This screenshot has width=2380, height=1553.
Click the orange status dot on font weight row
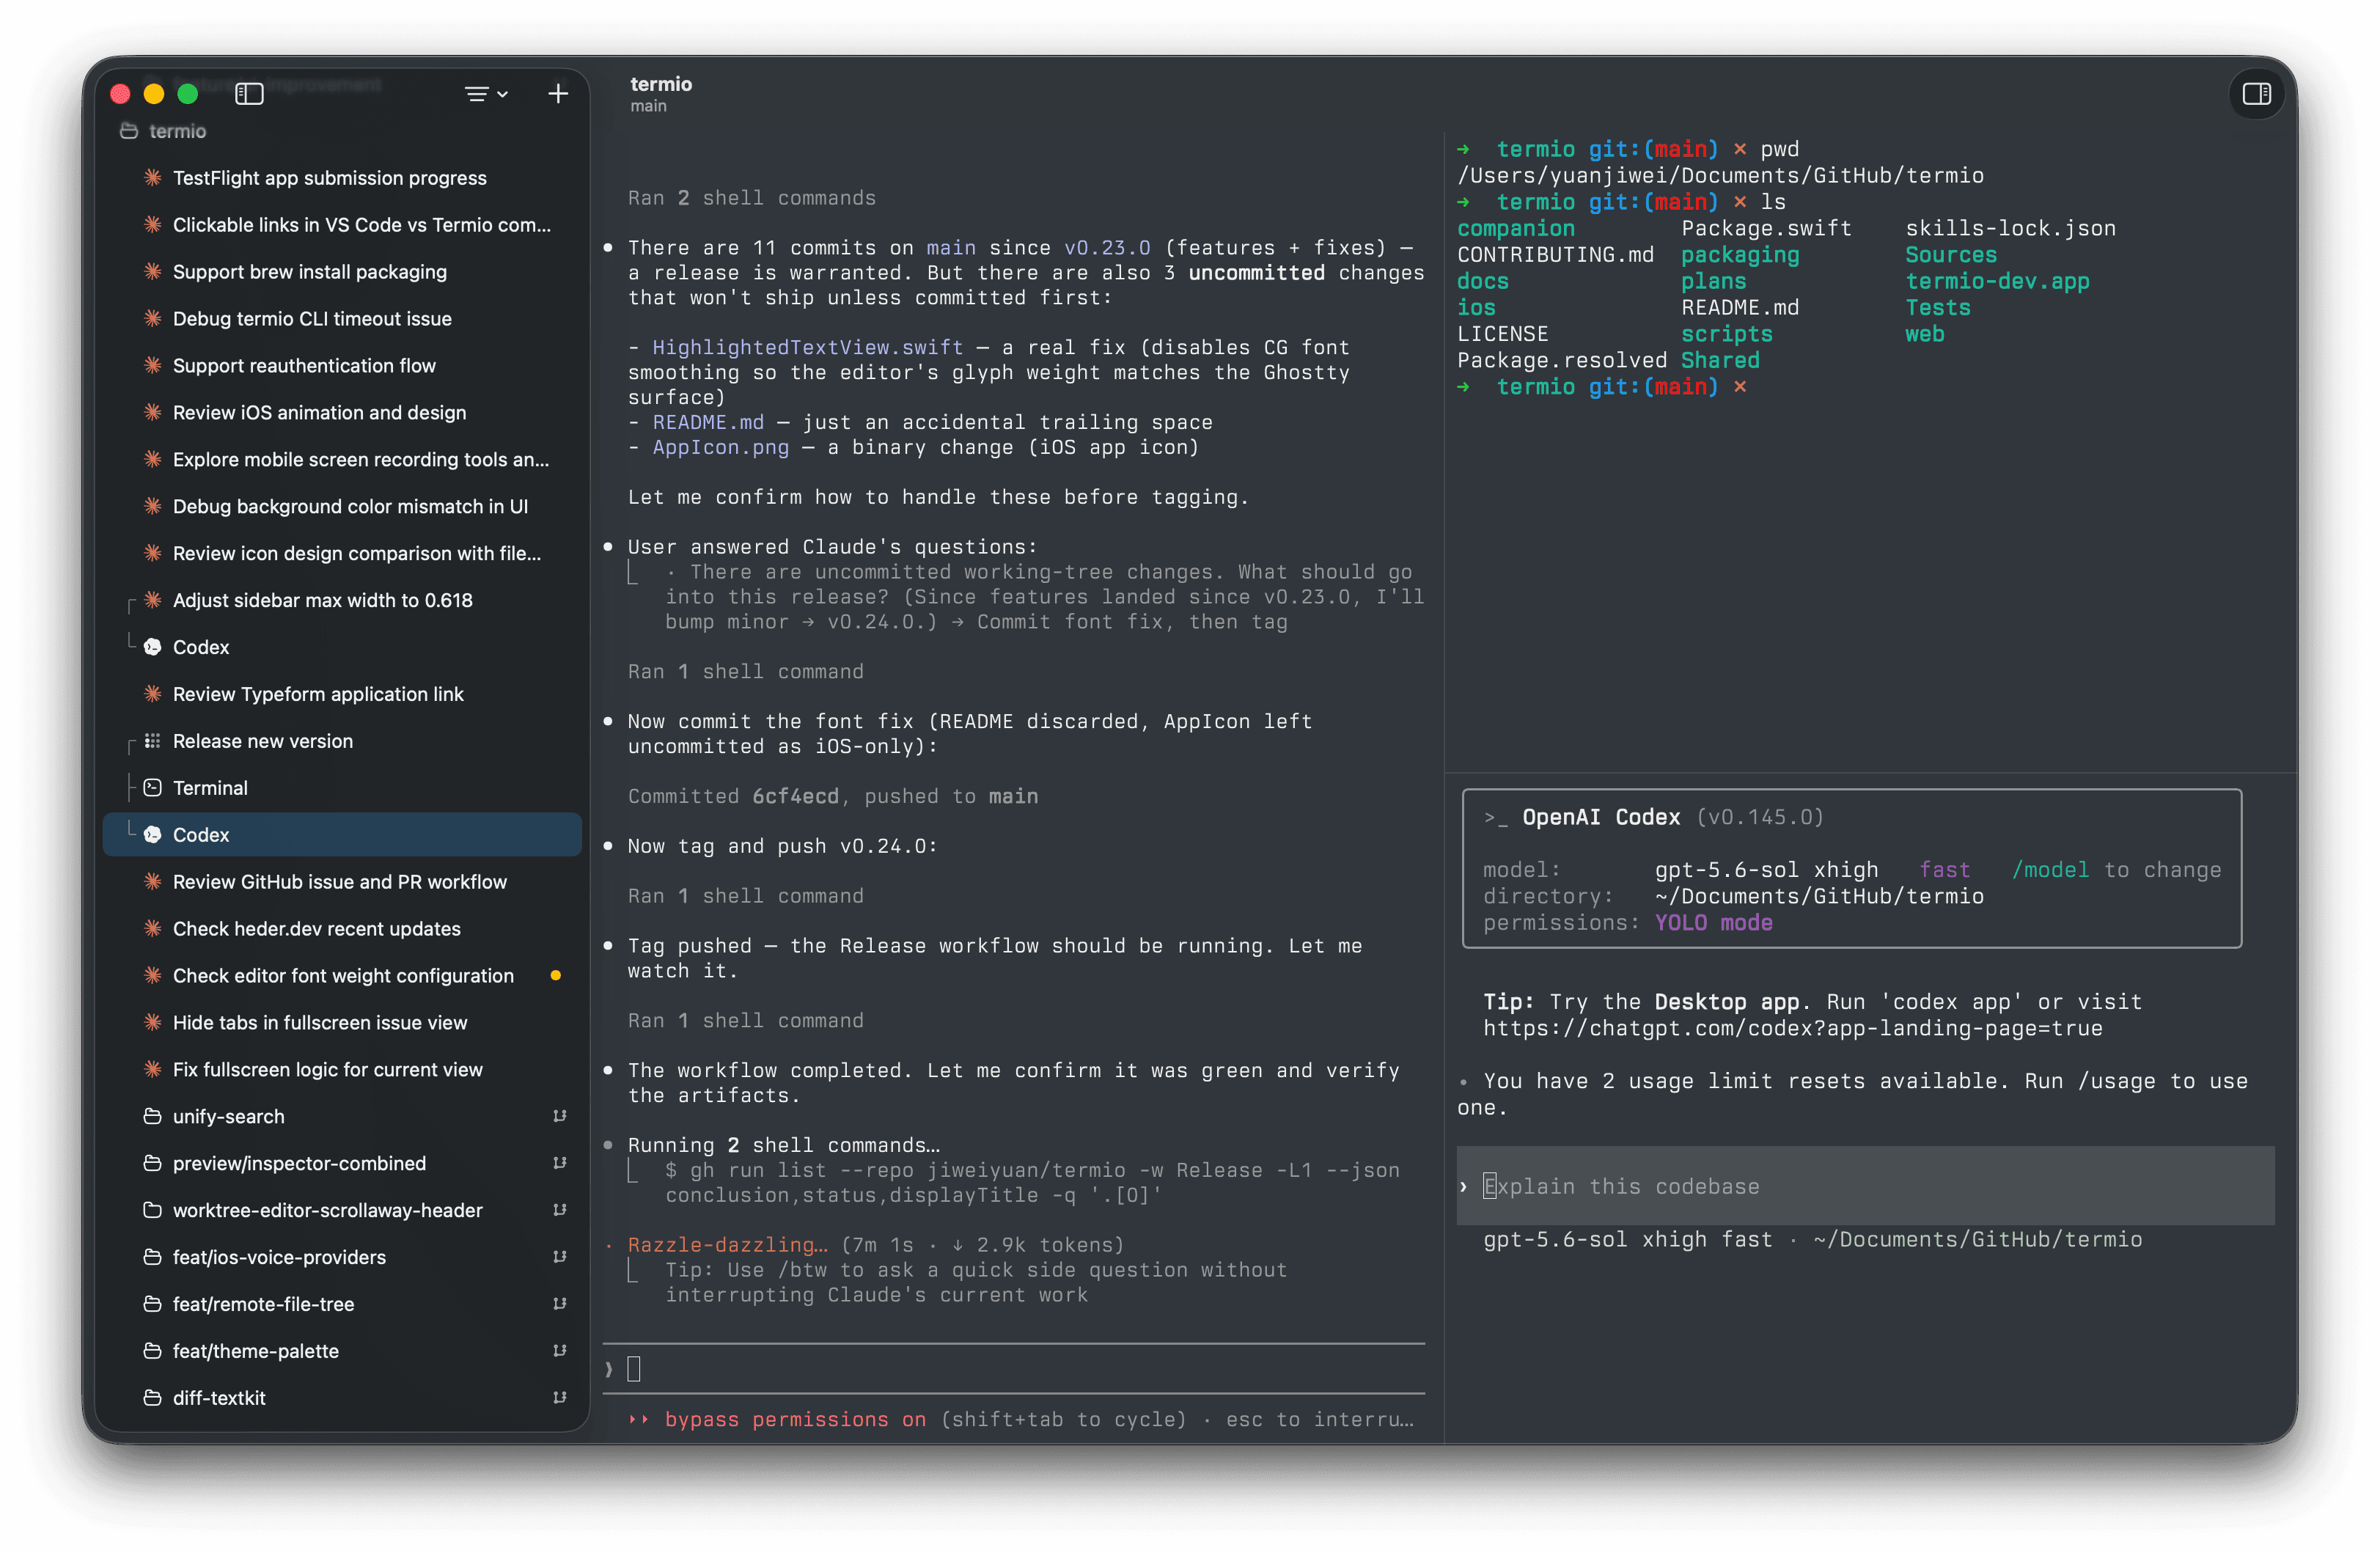[x=556, y=976]
